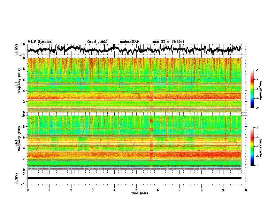This screenshot has width=276, height=213.
Task: Click the ch.1 spectrogram "8" kHz tick label
Action: [x=24, y=69]
